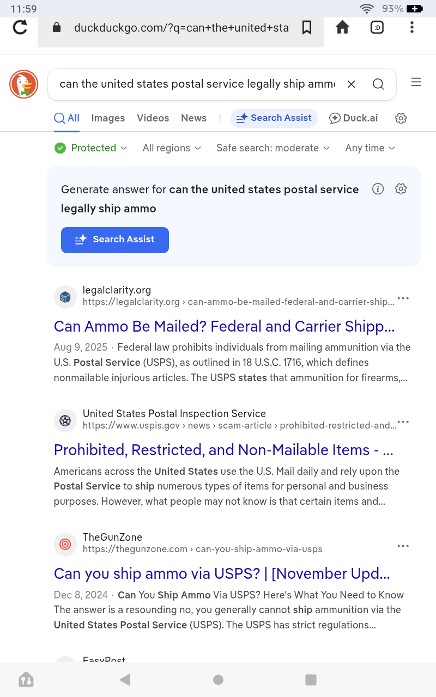Open the DuckDuckGo hamburger menu
The image size is (436, 697).
tap(416, 82)
